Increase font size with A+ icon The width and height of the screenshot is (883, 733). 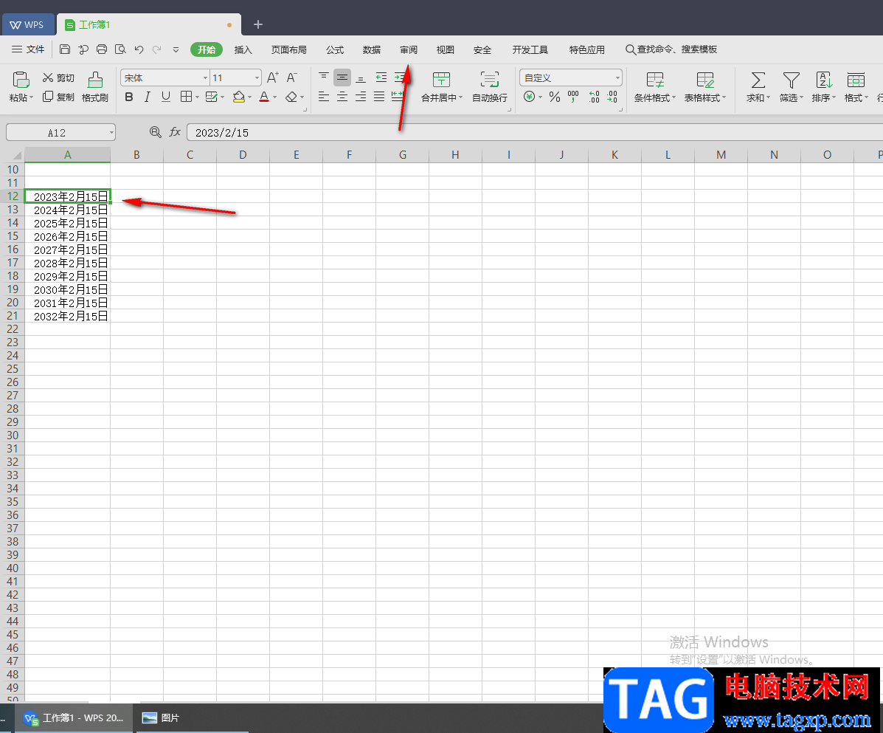pos(272,78)
